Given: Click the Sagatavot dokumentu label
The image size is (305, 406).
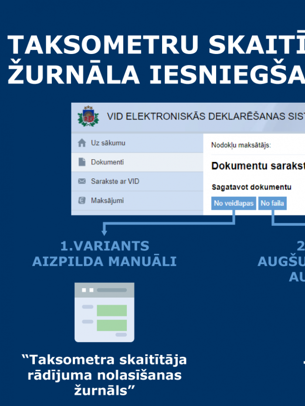Looking at the screenshot, I should pos(251,187).
